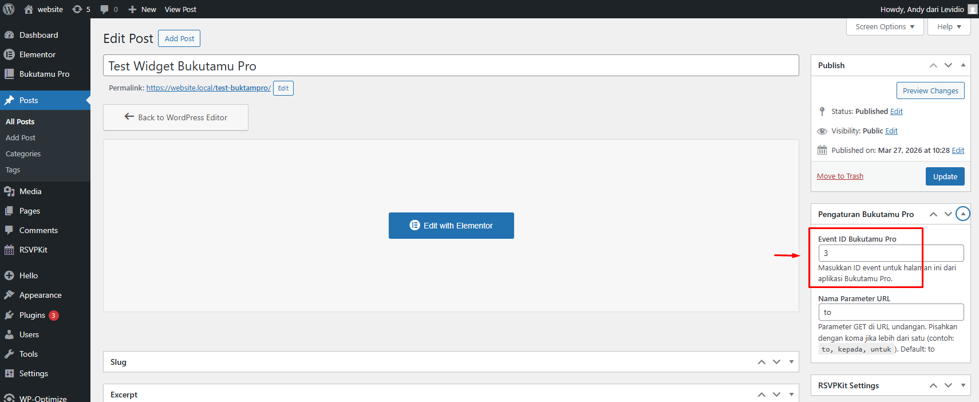Open the WordPress logo menu
Image resolution: width=979 pixels, height=402 pixels.
[x=9, y=9]
